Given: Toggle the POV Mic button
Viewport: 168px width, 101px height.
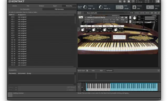Looking at the screenshot, I should tap(97, 26).
